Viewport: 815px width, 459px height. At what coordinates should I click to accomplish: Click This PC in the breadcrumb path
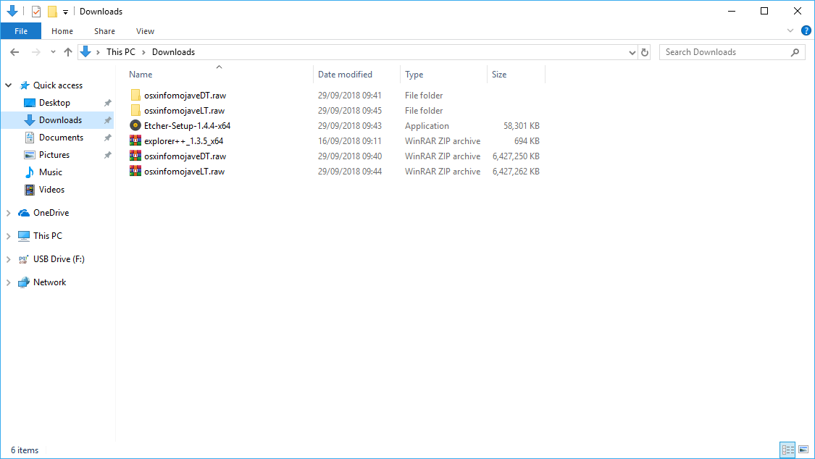pyautogui.click(x=120, y=52)
